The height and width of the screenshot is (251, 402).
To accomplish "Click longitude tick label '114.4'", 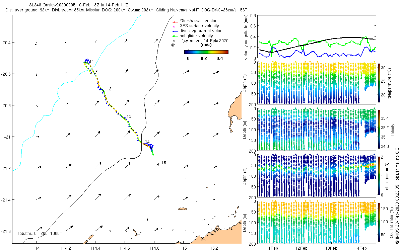I will (x=95, y=249).
